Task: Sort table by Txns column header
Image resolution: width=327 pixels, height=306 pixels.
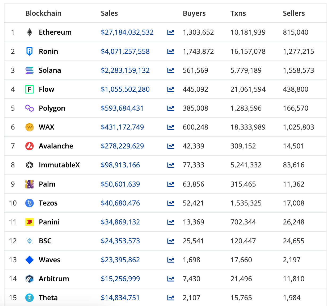Action: click(x=238, y=13)
